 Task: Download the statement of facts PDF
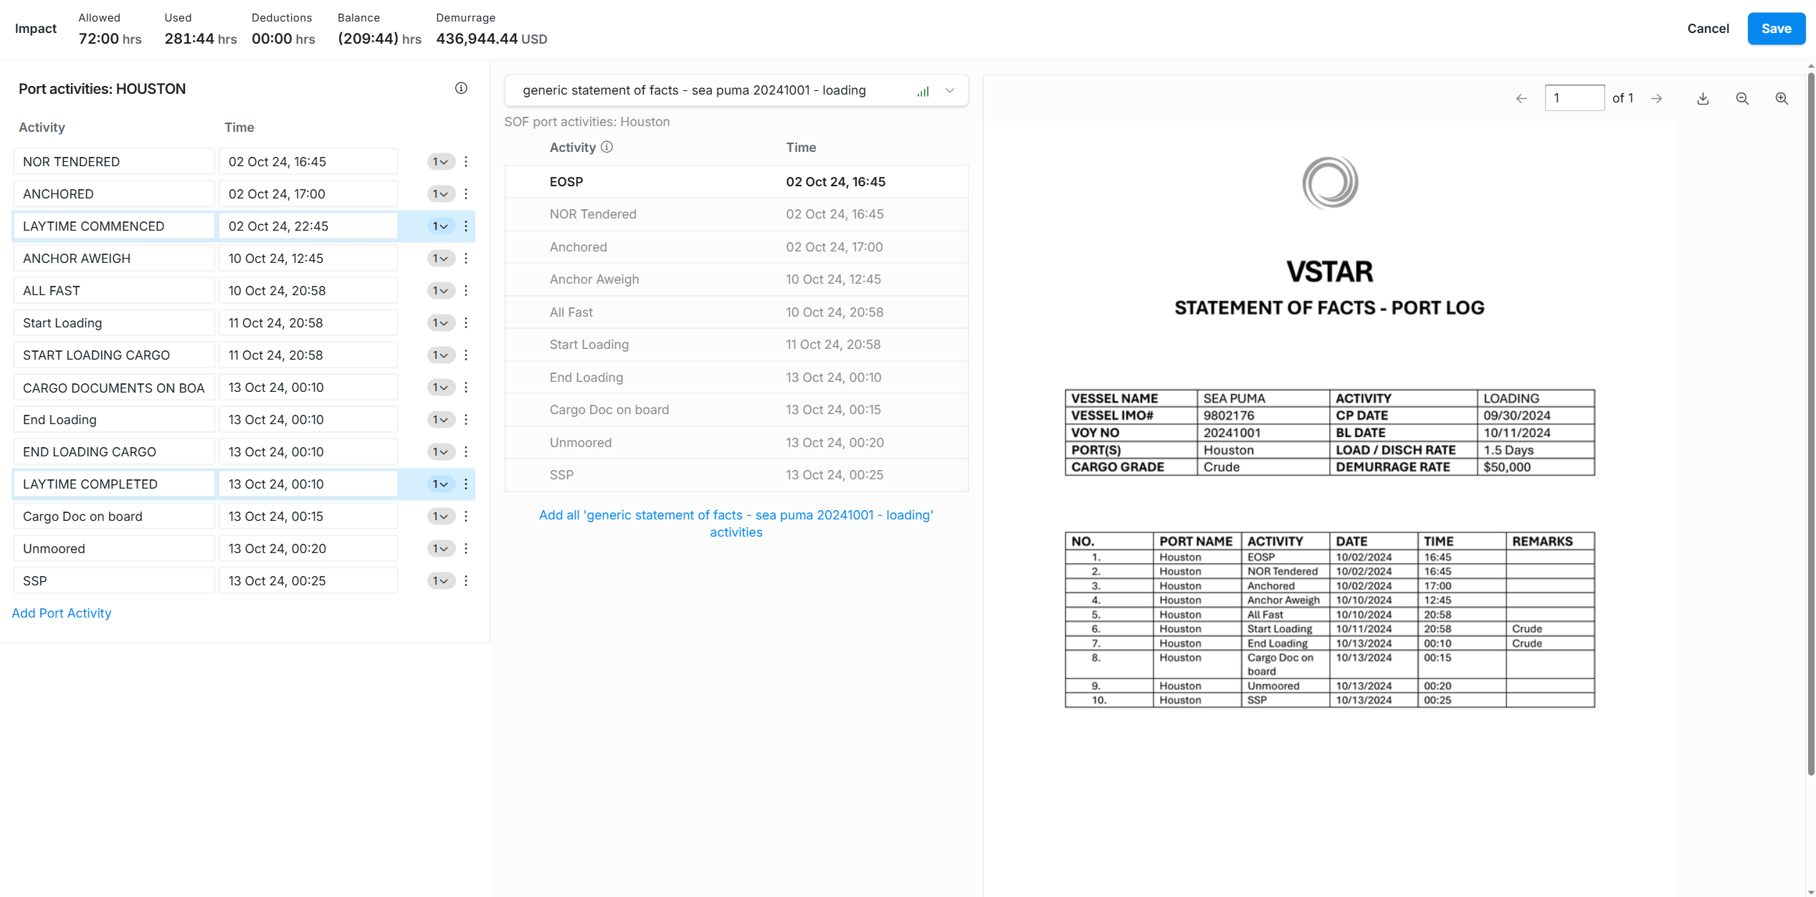click(x=1703, y=98)
